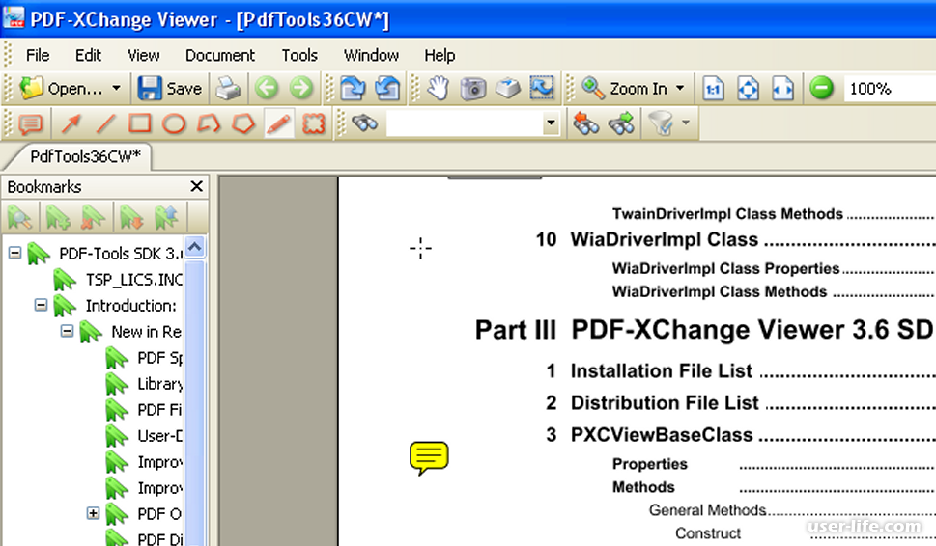
Task: Rotate page counterclockwise icon
Action: coord(386,89)
